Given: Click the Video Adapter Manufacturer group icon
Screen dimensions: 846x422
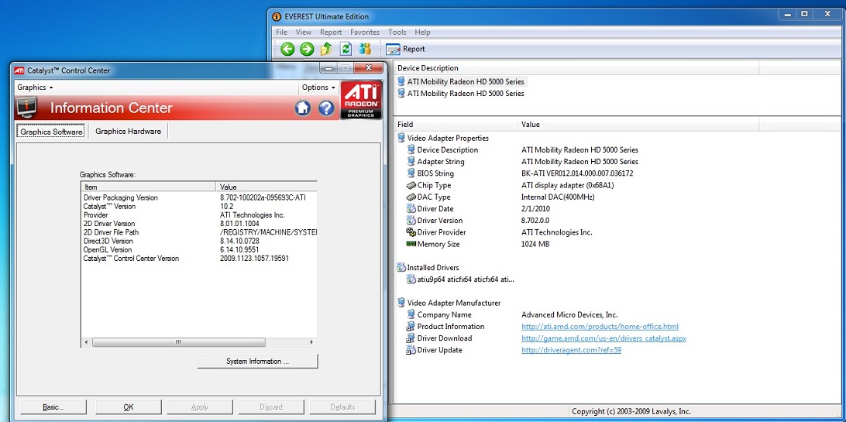Looking at the screenshot, I should 401,303.
